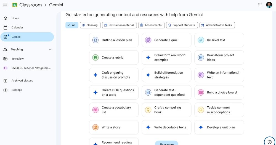Open Recommend reading card
This screenshot has width=276, height=145.
point(114,142)
